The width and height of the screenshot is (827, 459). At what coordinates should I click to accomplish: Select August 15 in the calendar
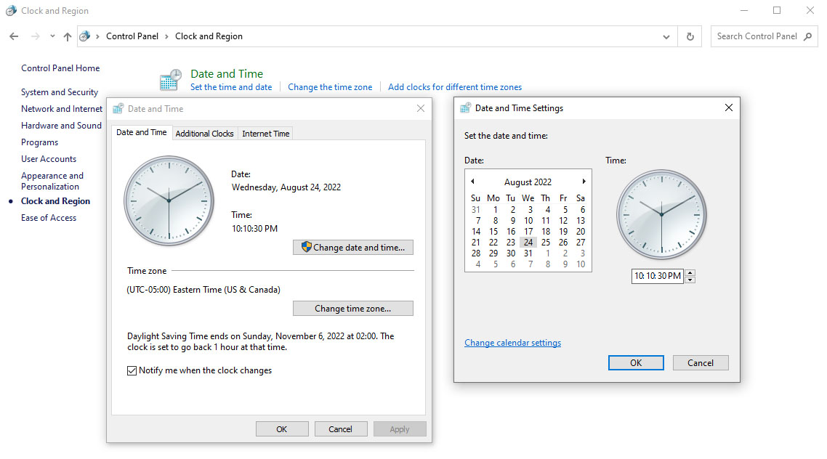(x=493, y=232)
